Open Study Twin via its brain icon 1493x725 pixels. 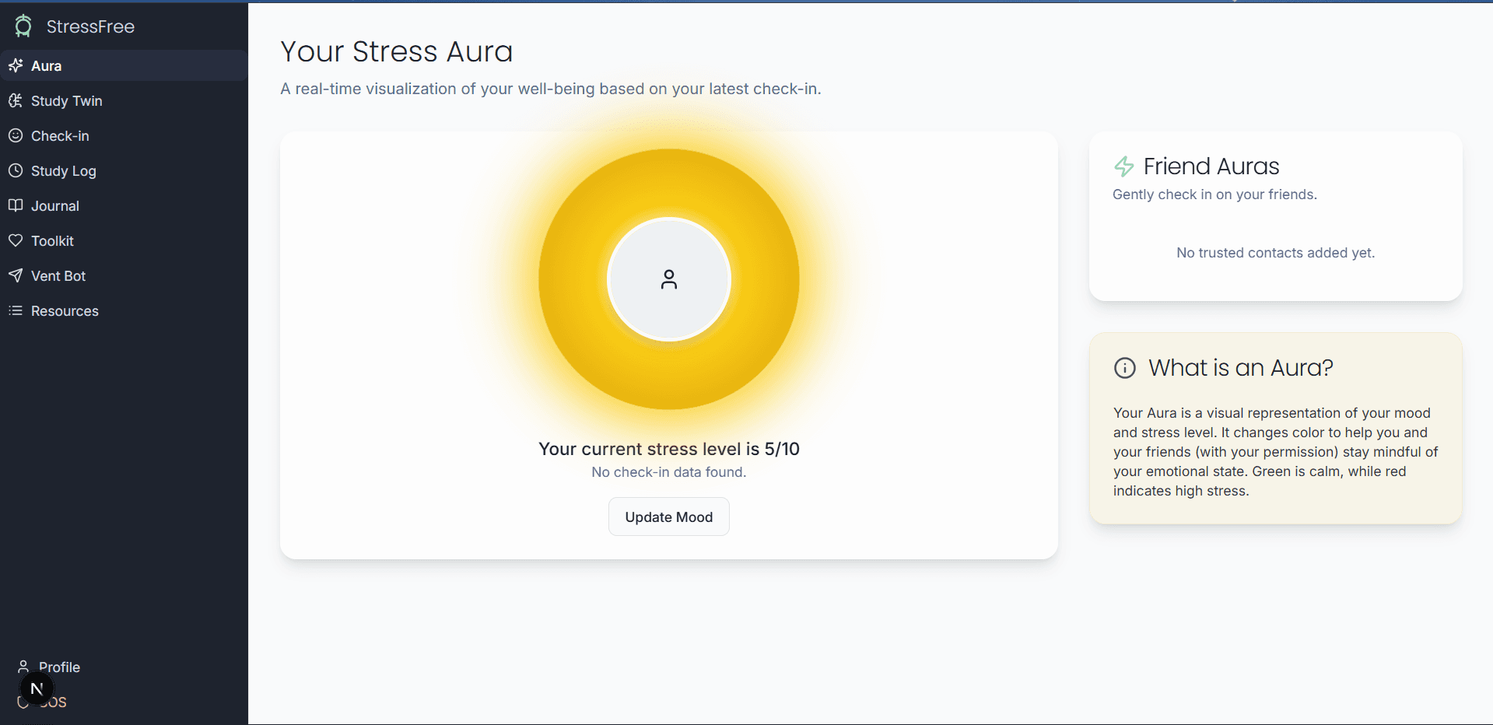click(16, 100)
